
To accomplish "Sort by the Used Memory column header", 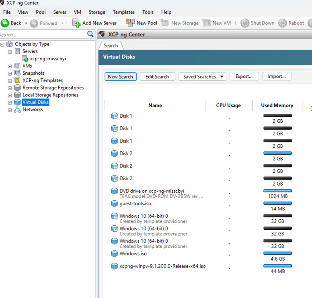I will [277, 105].
